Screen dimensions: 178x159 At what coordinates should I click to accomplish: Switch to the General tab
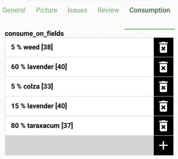[14, 10]
